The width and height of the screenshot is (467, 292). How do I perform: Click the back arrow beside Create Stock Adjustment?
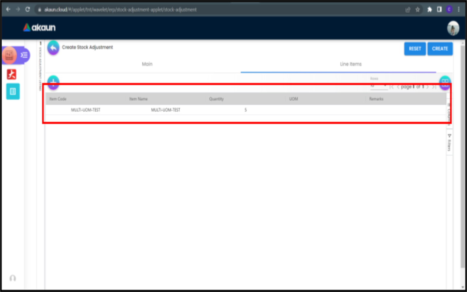point(53,48)
